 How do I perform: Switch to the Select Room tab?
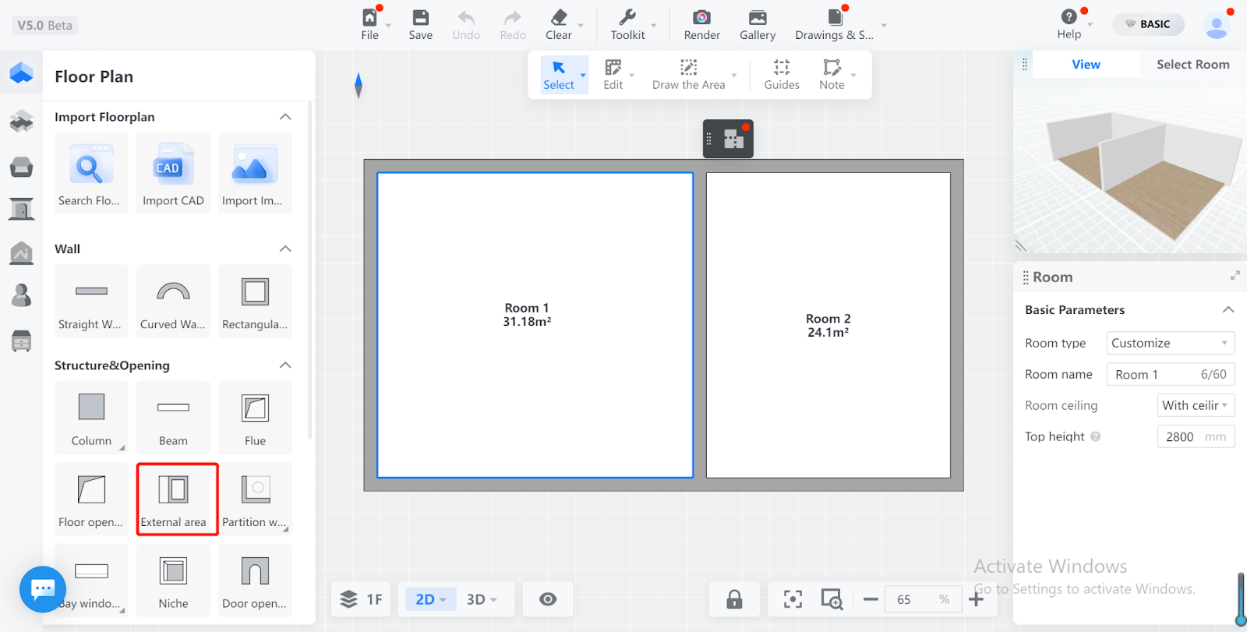[1192, 65]
